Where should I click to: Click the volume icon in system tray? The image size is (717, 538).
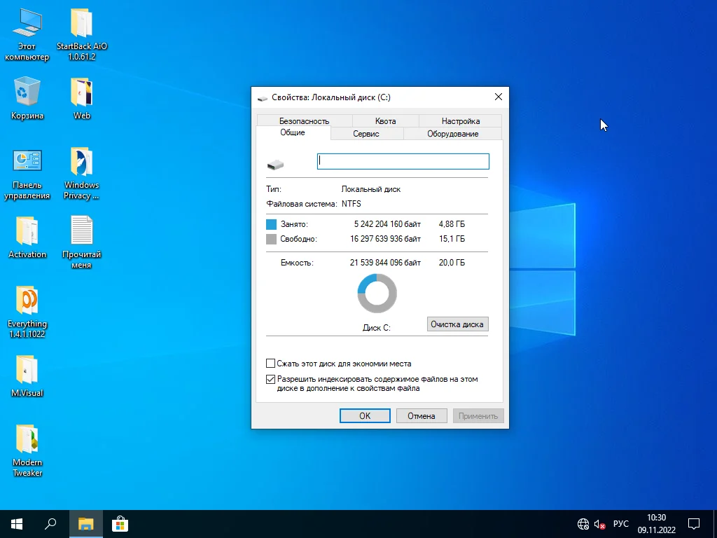tap(599, 524)
